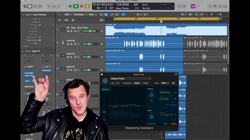Viewport: 250px width, 140px height.
Task: Record-enable Audio 23 track
Action: (75, 57)
